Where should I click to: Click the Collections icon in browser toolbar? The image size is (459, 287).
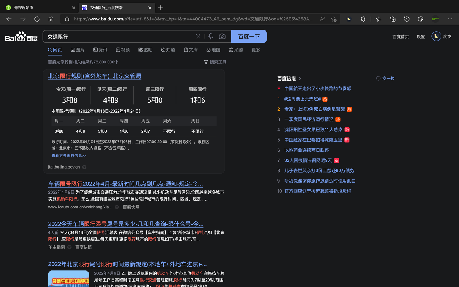tap(392, 19)
